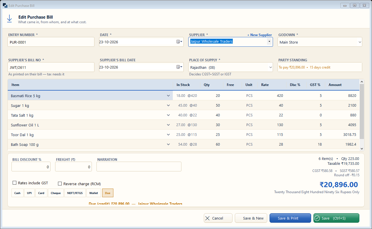The height and width of the screenshot is (229, 372).
Task: Expand item dropdown for Sunflower Oil 1 L
Action: pos(168,125)
